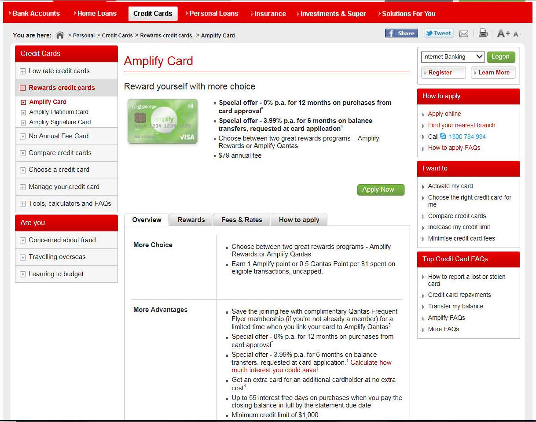The image size is (536, 422).
Task: Increase text size with A+
Action: click(503, 33)
